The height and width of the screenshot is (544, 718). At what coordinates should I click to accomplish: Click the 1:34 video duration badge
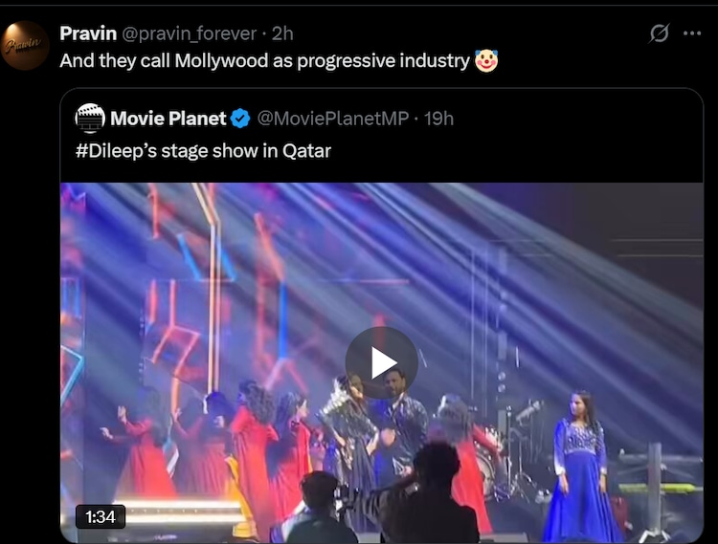pyautogui.click(x=101, y=517)
